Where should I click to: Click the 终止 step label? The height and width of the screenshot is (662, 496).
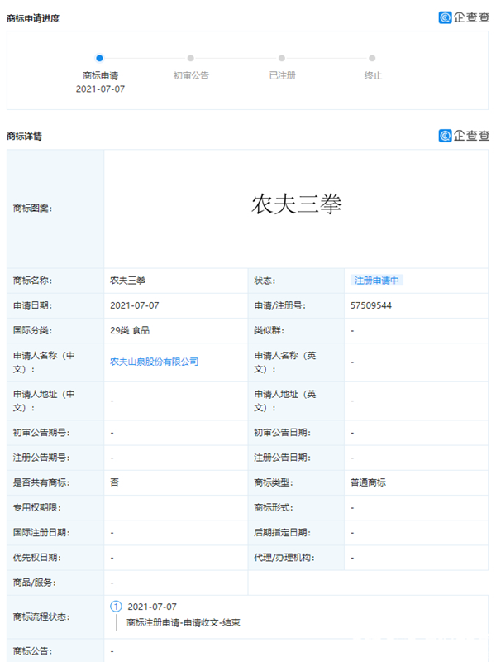click(373, 75)
